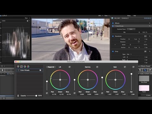Image resolution: width=152 pixels, height=114 pixels.
Task: Open the clip appearance dropdown below the scopes
Action: click(x=3, y=66)
